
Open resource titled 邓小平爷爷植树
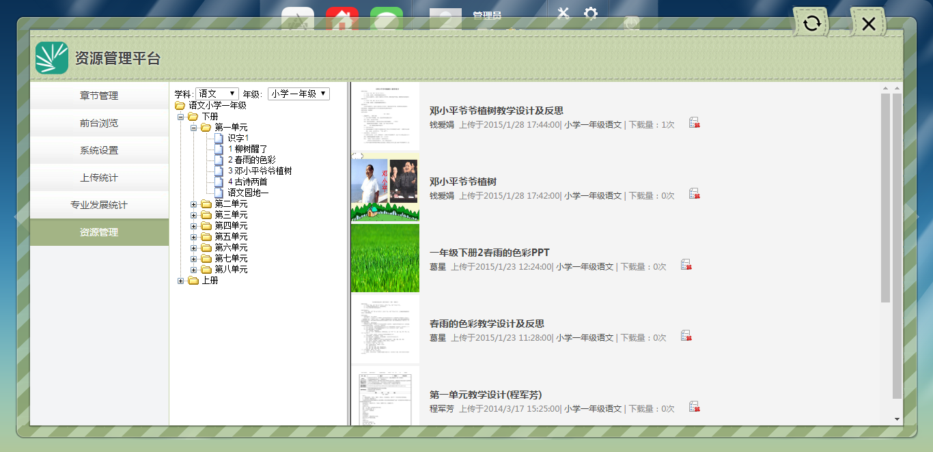tap(462, 182)
